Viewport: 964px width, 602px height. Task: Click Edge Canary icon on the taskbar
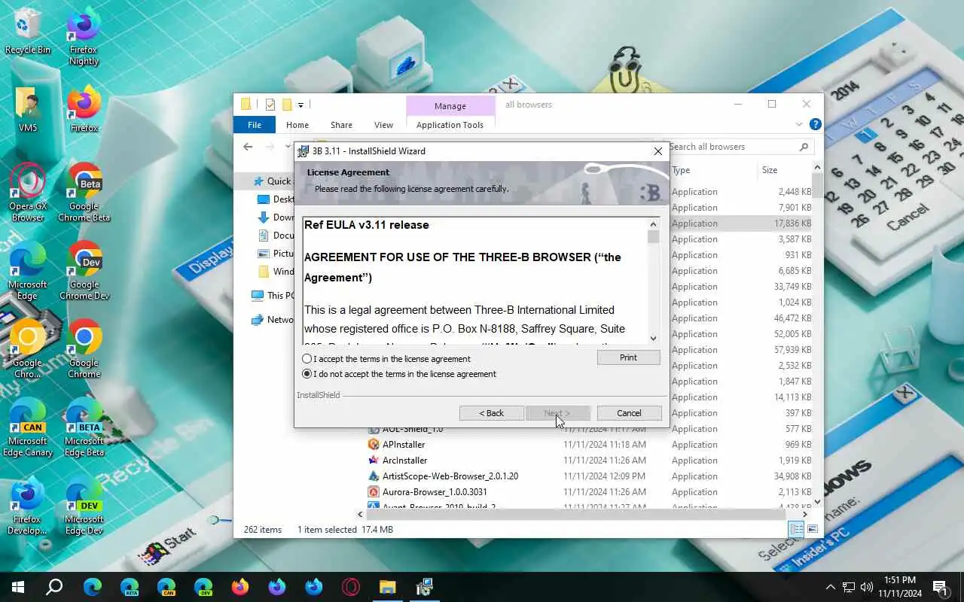click(x=166, y=587)
